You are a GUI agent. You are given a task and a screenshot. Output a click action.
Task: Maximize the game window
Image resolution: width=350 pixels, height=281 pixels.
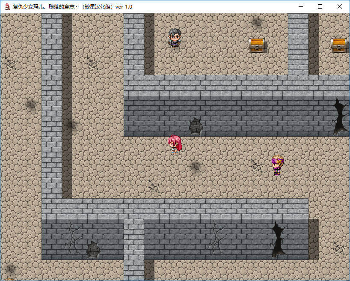coord(320,6)
